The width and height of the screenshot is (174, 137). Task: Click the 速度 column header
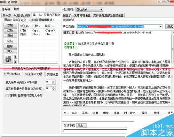(x=116, y=113)
